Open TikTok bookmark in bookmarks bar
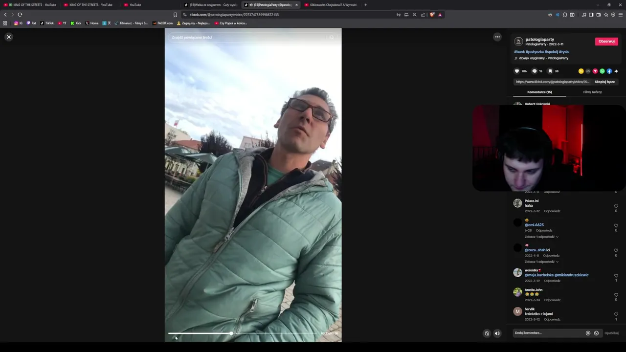Screen dimensions: 626x352 47,23
